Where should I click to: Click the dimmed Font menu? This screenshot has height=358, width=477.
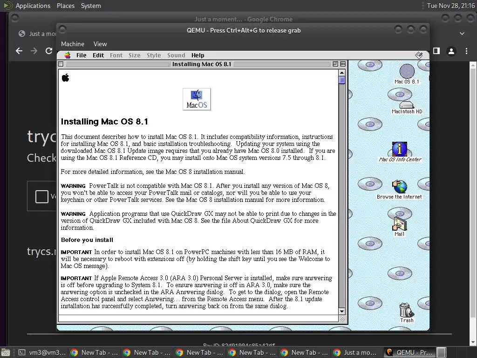116,55
